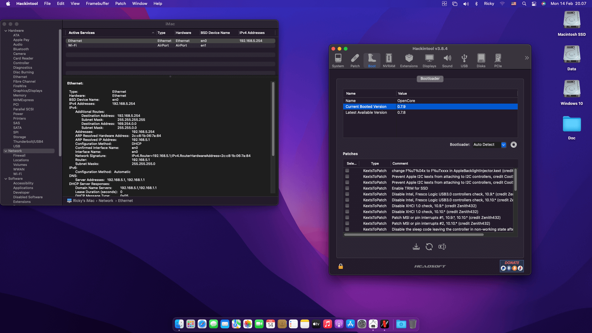592x333 pixels.
Task: Open Safari from the Dock
Action: click(202, 324)
